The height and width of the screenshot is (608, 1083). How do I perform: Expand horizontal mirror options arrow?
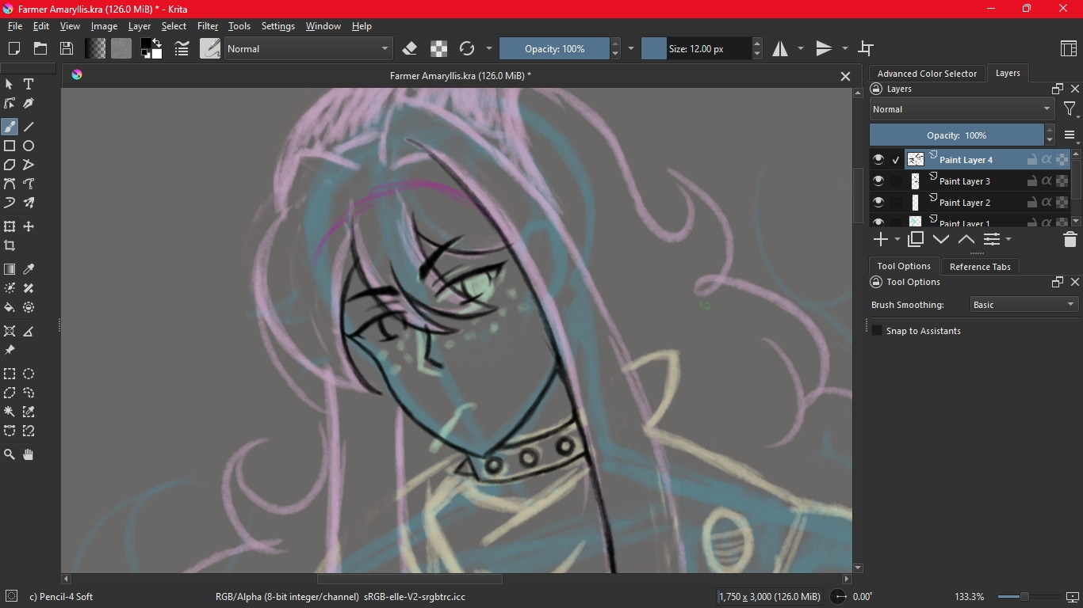click(801, 48)
